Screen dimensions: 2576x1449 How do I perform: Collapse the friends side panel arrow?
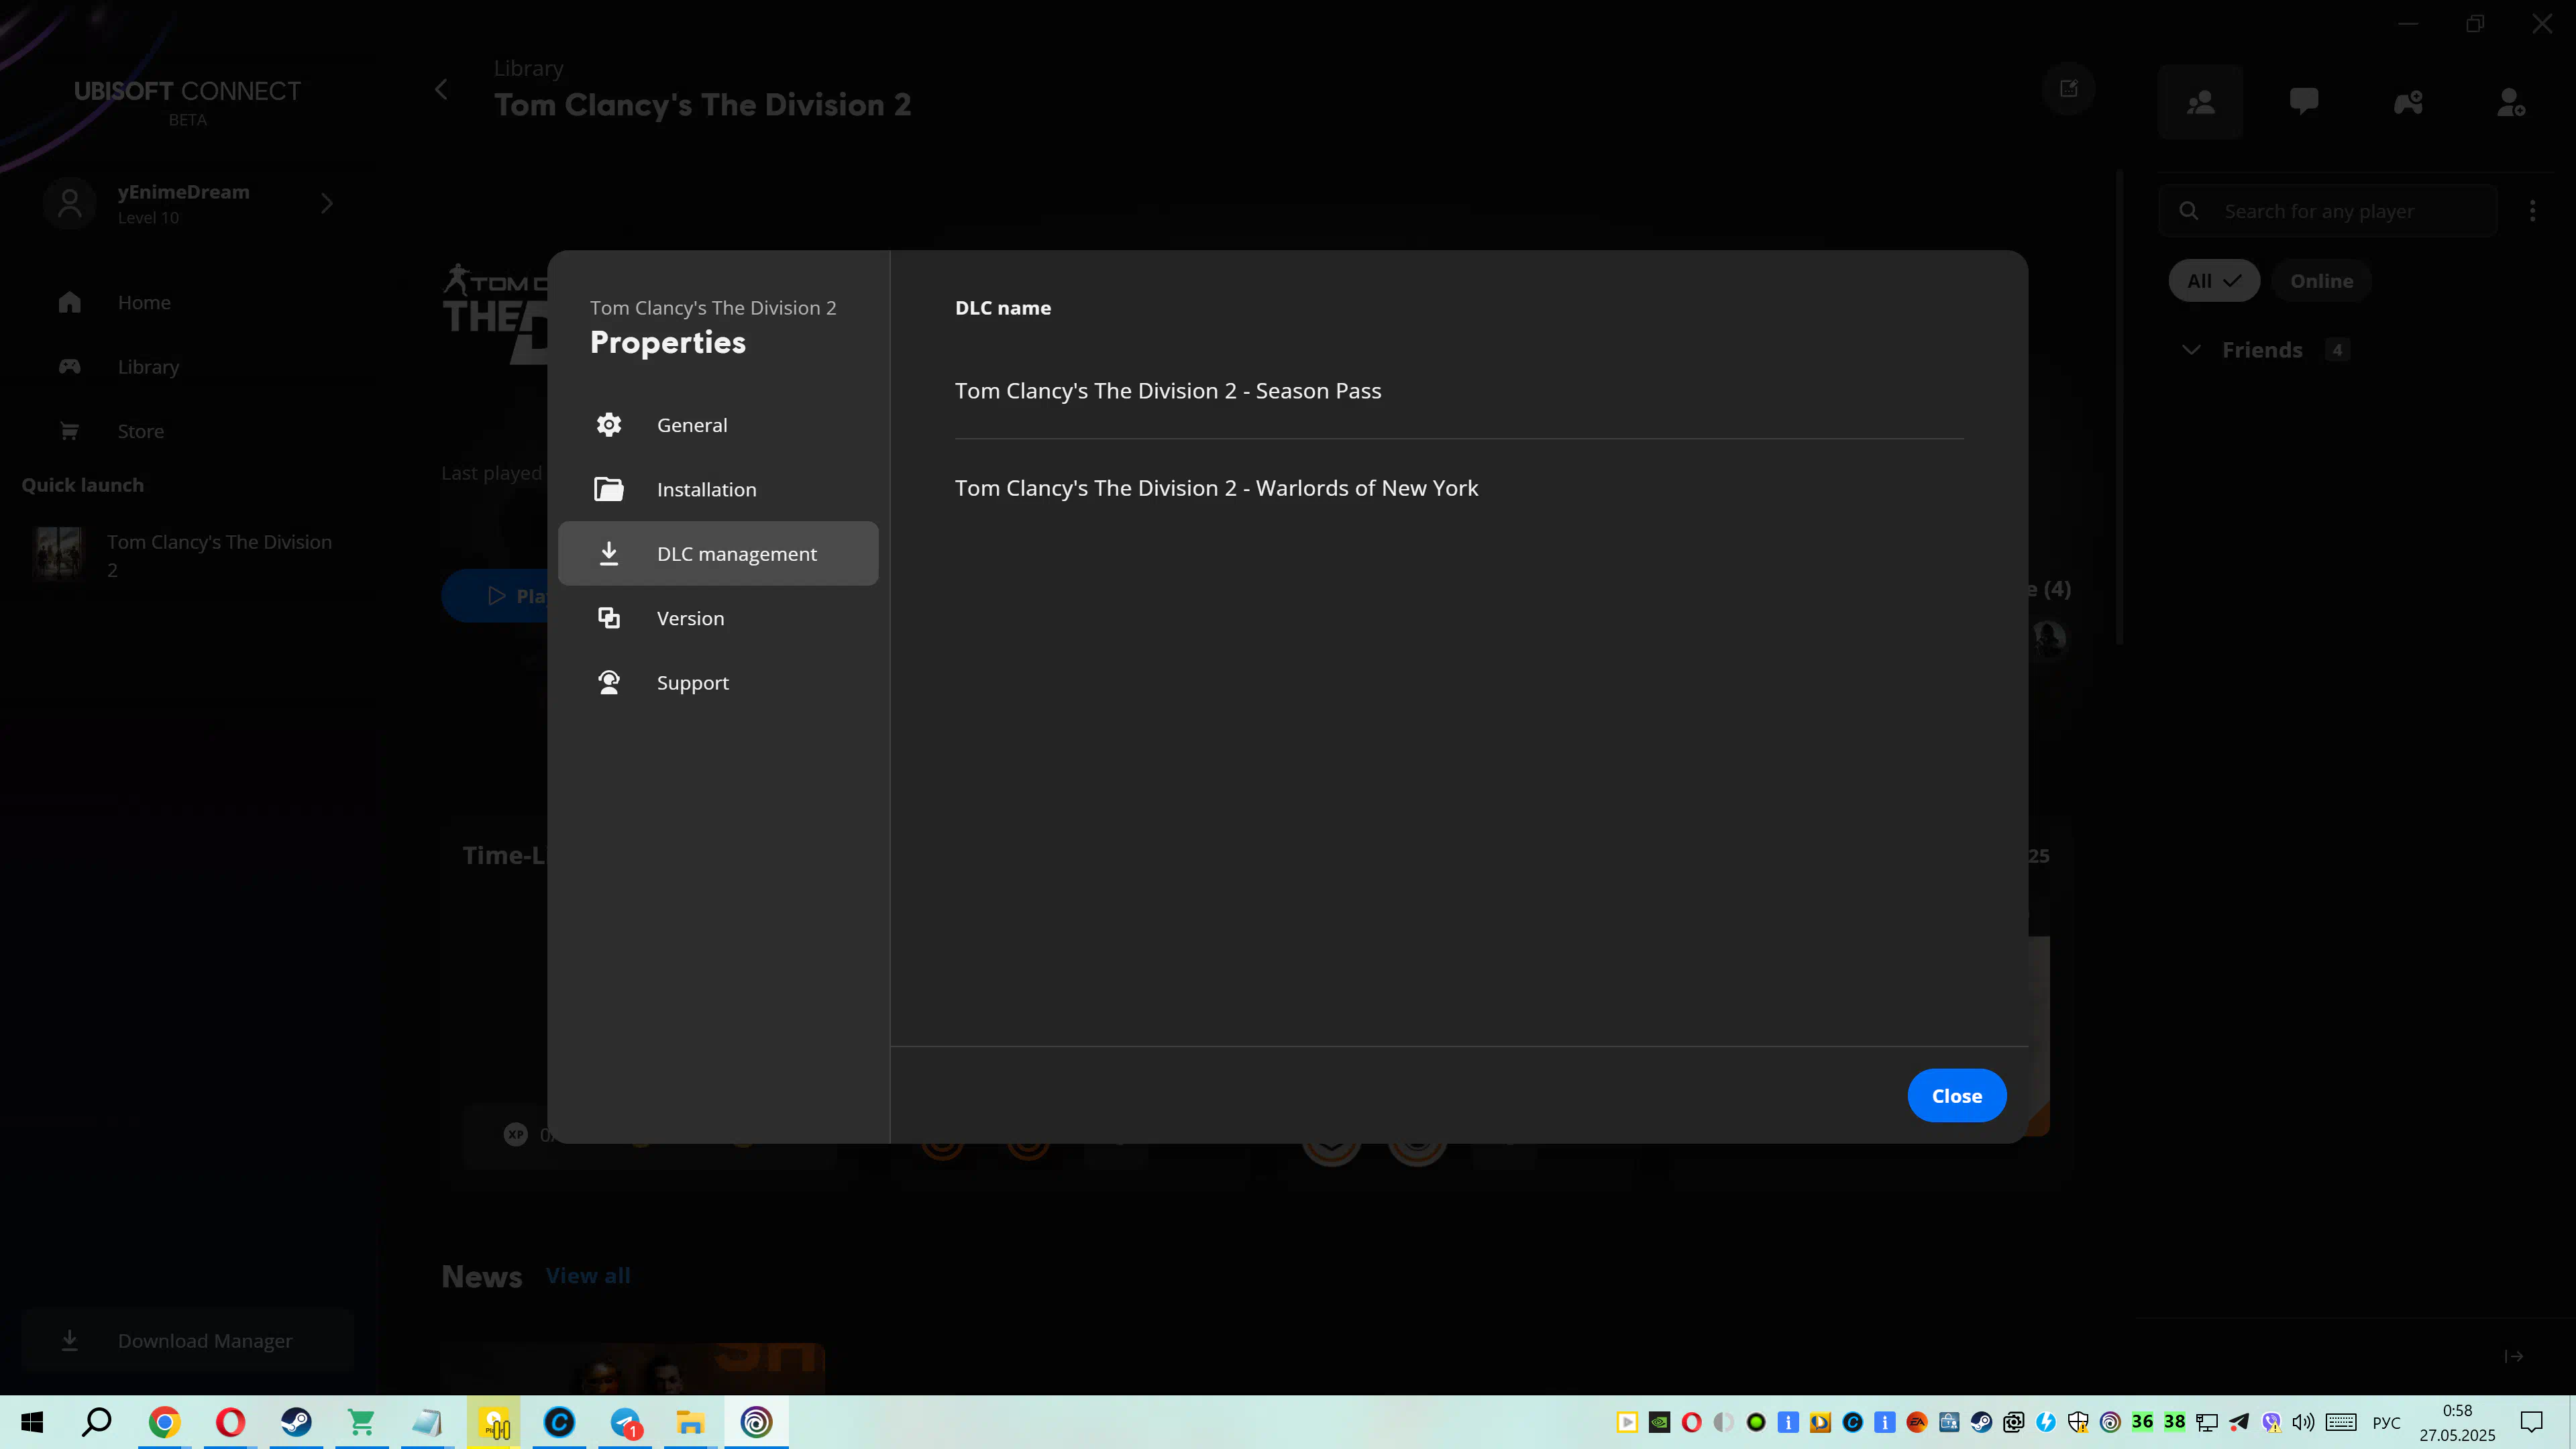2514,1356
